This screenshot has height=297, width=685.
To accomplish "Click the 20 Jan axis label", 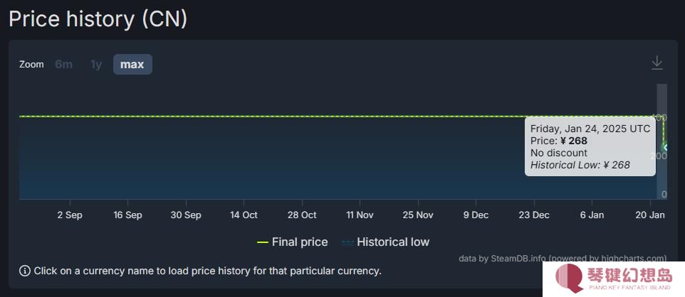I will pos(651,215).
